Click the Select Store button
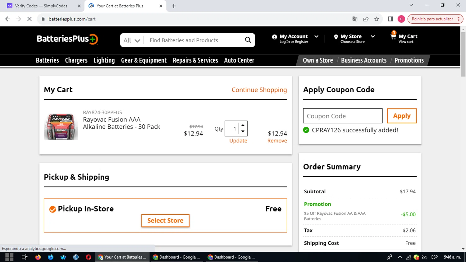 pos(165,221)
